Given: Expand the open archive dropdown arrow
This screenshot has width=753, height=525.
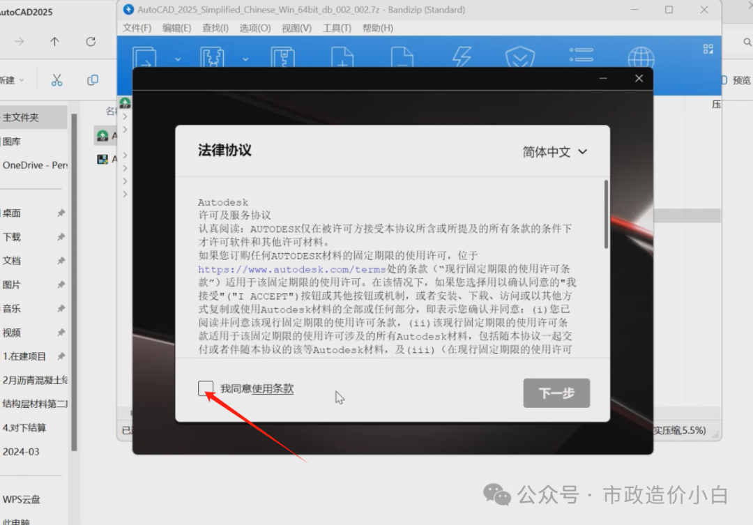Looking at the screenshot, I should click(x=178, y=59).
